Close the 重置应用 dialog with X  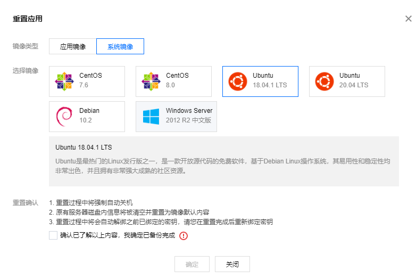[x=408, y=19]
